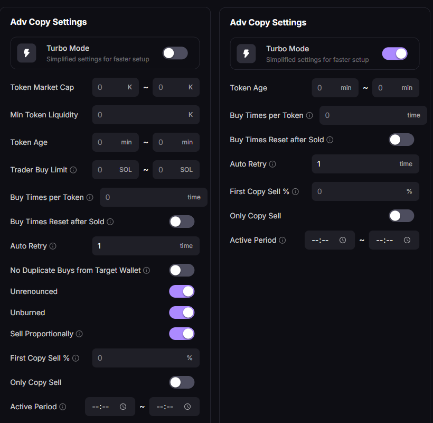Disable the Unrenounced toggle

pyautogui.click(x=182, y=291)
